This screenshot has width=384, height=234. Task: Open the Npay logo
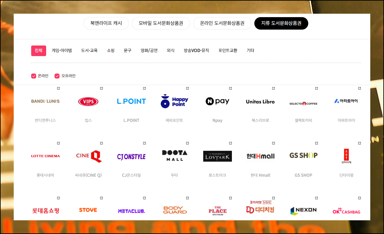point(217,101)
